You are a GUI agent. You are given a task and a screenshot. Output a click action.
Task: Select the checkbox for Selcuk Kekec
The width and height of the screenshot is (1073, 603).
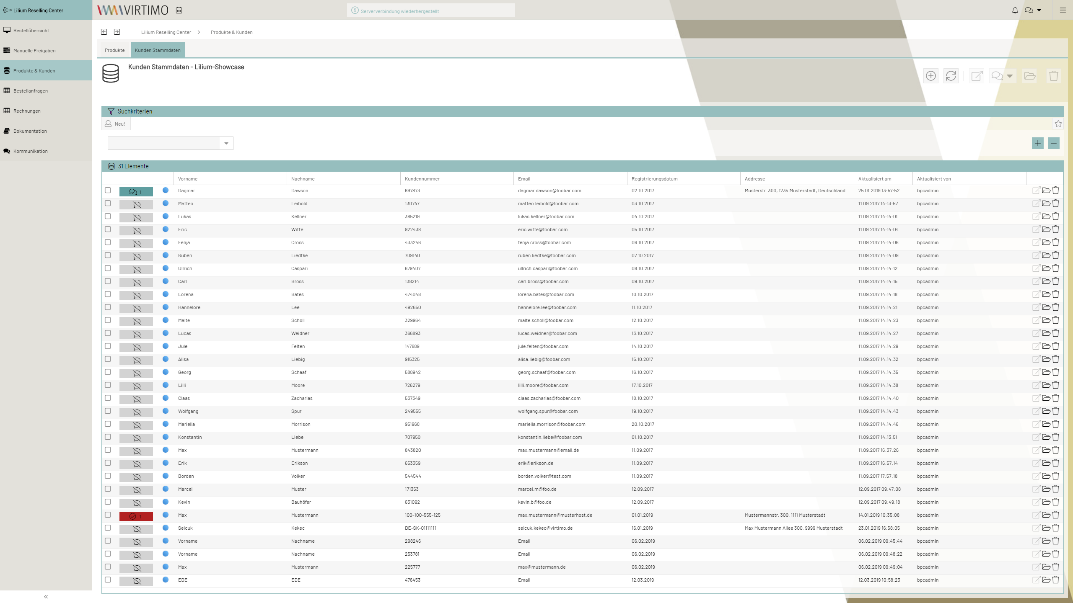click(x=108, y=528)
